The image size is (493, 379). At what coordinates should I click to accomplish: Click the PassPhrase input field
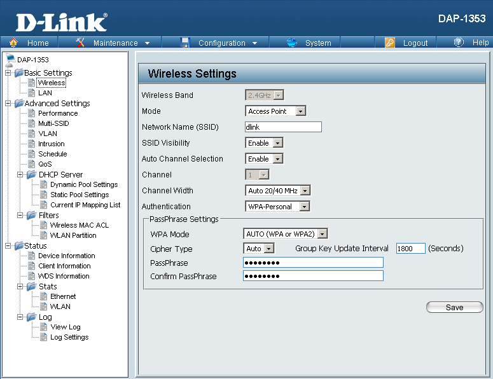313,263
